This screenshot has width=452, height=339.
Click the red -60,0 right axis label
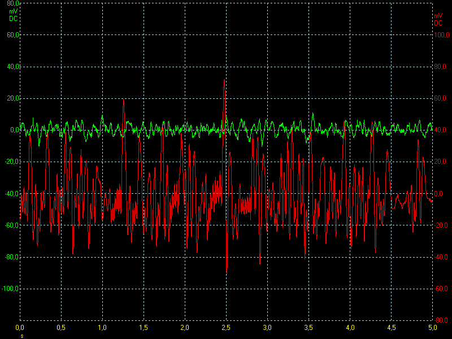[x=441, y=289]
